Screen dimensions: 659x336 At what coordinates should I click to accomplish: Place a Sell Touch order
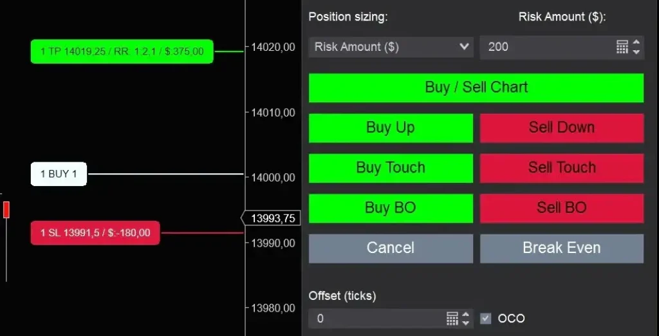pyautogui.click(x=561, y=168)
